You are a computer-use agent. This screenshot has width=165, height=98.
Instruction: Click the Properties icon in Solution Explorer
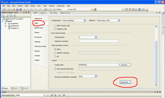[3, 16]
